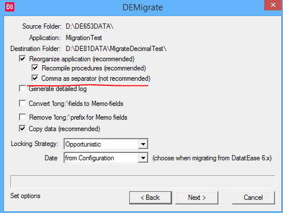Enable Remove 'long:' prefix for Memo fields
The image size is (283, 213).
[x=22, y=117]
